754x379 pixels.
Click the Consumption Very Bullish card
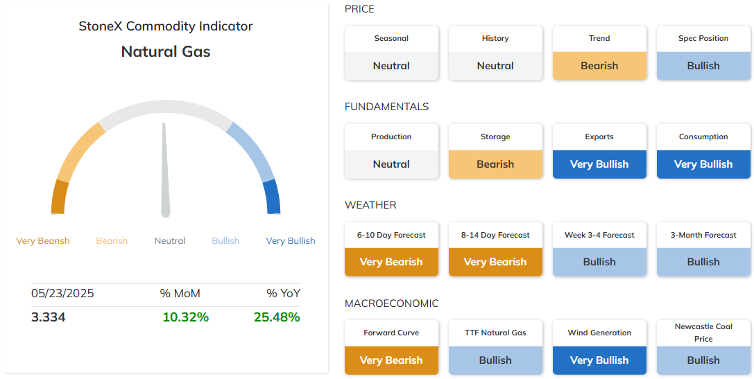click(x=703, y=151)
